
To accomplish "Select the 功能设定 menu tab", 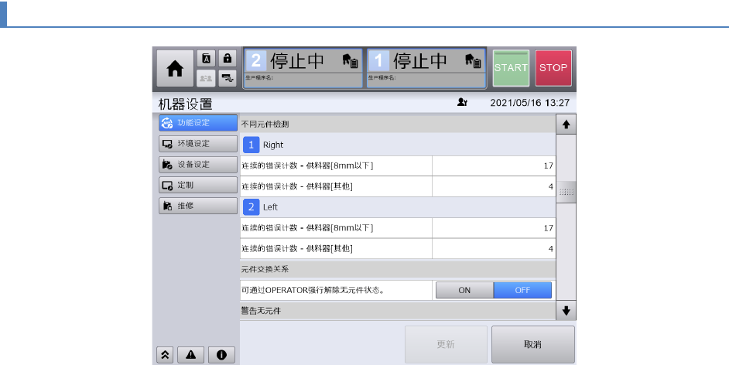I will click(x=198, y=123).
